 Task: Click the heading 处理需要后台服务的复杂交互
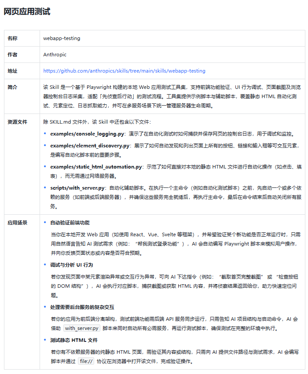click(82, 307)
